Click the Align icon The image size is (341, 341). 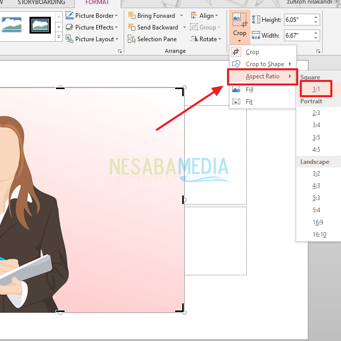tap(194, 16)
